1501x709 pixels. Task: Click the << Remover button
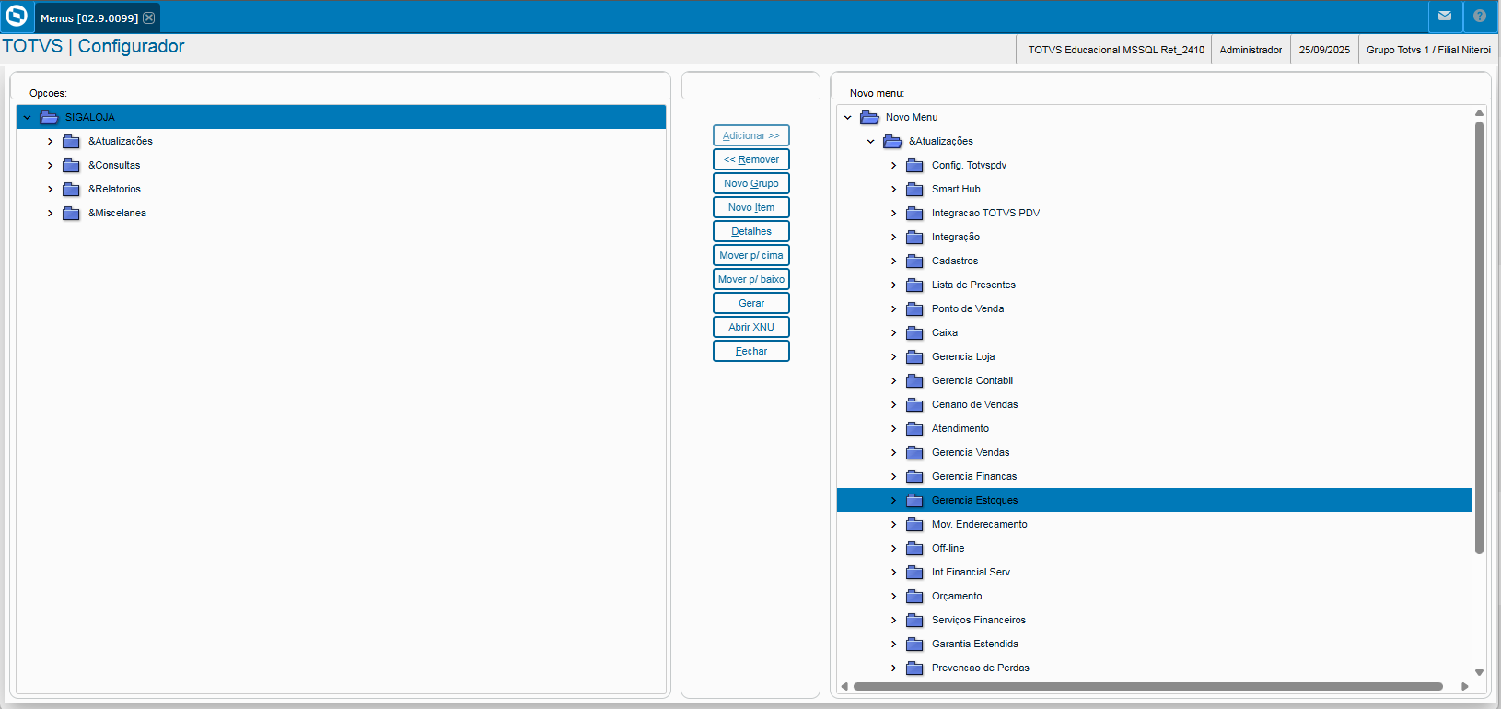[751, 159]
